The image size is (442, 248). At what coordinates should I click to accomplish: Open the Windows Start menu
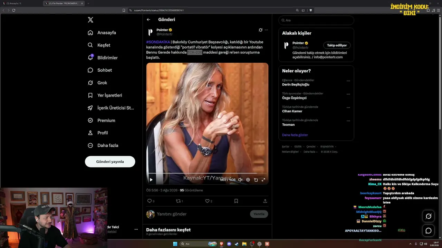pyautogui.click(x=175, y=244)
